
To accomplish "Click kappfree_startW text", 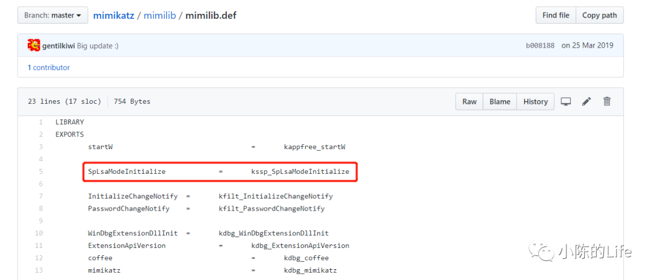I will point(315,147).
